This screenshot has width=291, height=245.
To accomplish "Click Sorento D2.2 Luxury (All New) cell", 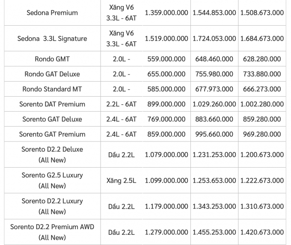I will (52, 206).
